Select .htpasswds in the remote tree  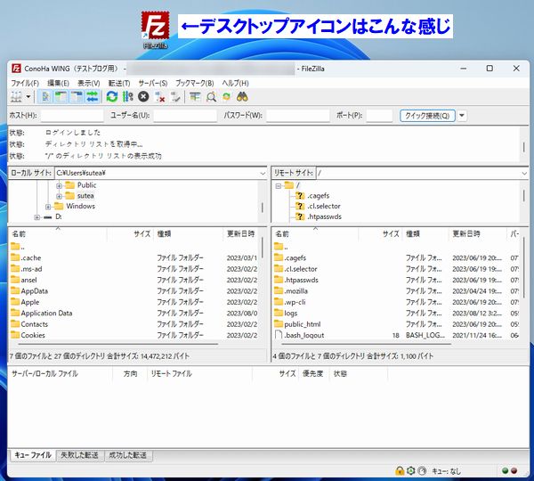coord(324,216)
